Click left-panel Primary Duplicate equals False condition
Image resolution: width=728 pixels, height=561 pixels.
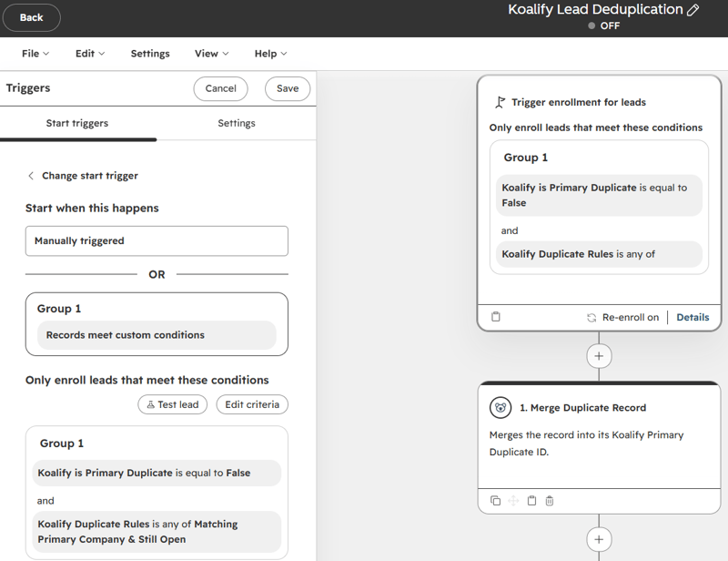(x=157, y=474)
